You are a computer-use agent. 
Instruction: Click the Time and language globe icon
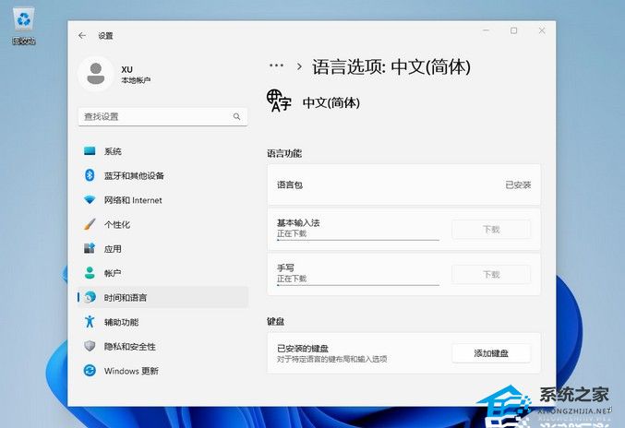[x=90, y=297]
